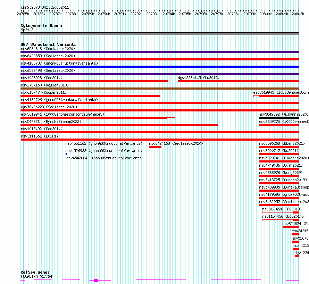Select nsv1028928 (Coe2014) variant label
This screenshot has height=284, width=309.
pyautogui.click(x=42, y=78)
